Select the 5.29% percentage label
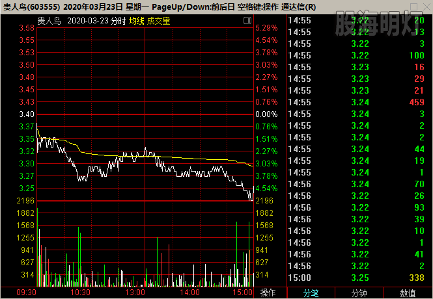Viewport: 433px width, 299px height. pyautogui.click(x=266, y=28)
